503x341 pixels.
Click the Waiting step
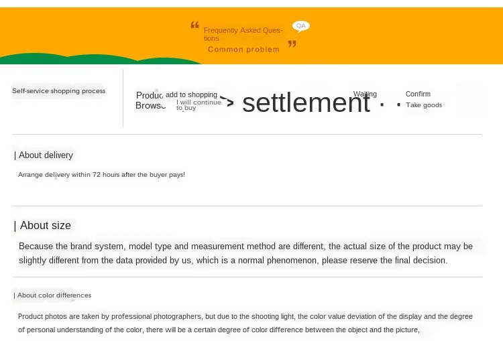coord(365,94)
